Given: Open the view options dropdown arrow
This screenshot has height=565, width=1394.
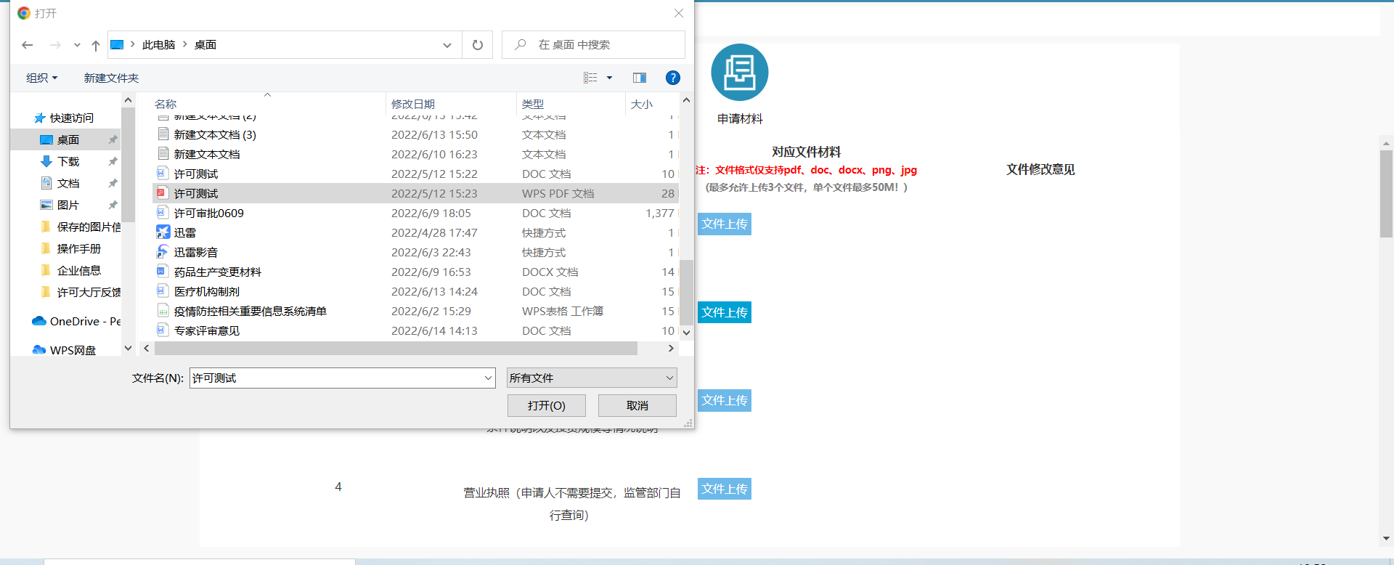Looking at the screenshot, I should point(609,78).
